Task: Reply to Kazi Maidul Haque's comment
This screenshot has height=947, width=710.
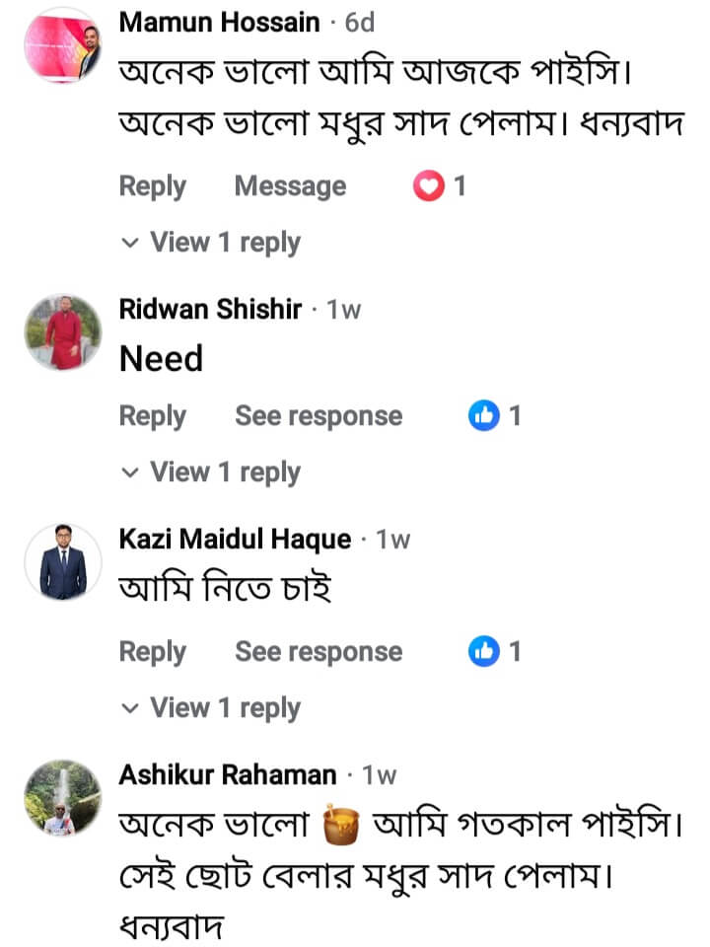Action: pyautogui.click(x=152, y=652)
